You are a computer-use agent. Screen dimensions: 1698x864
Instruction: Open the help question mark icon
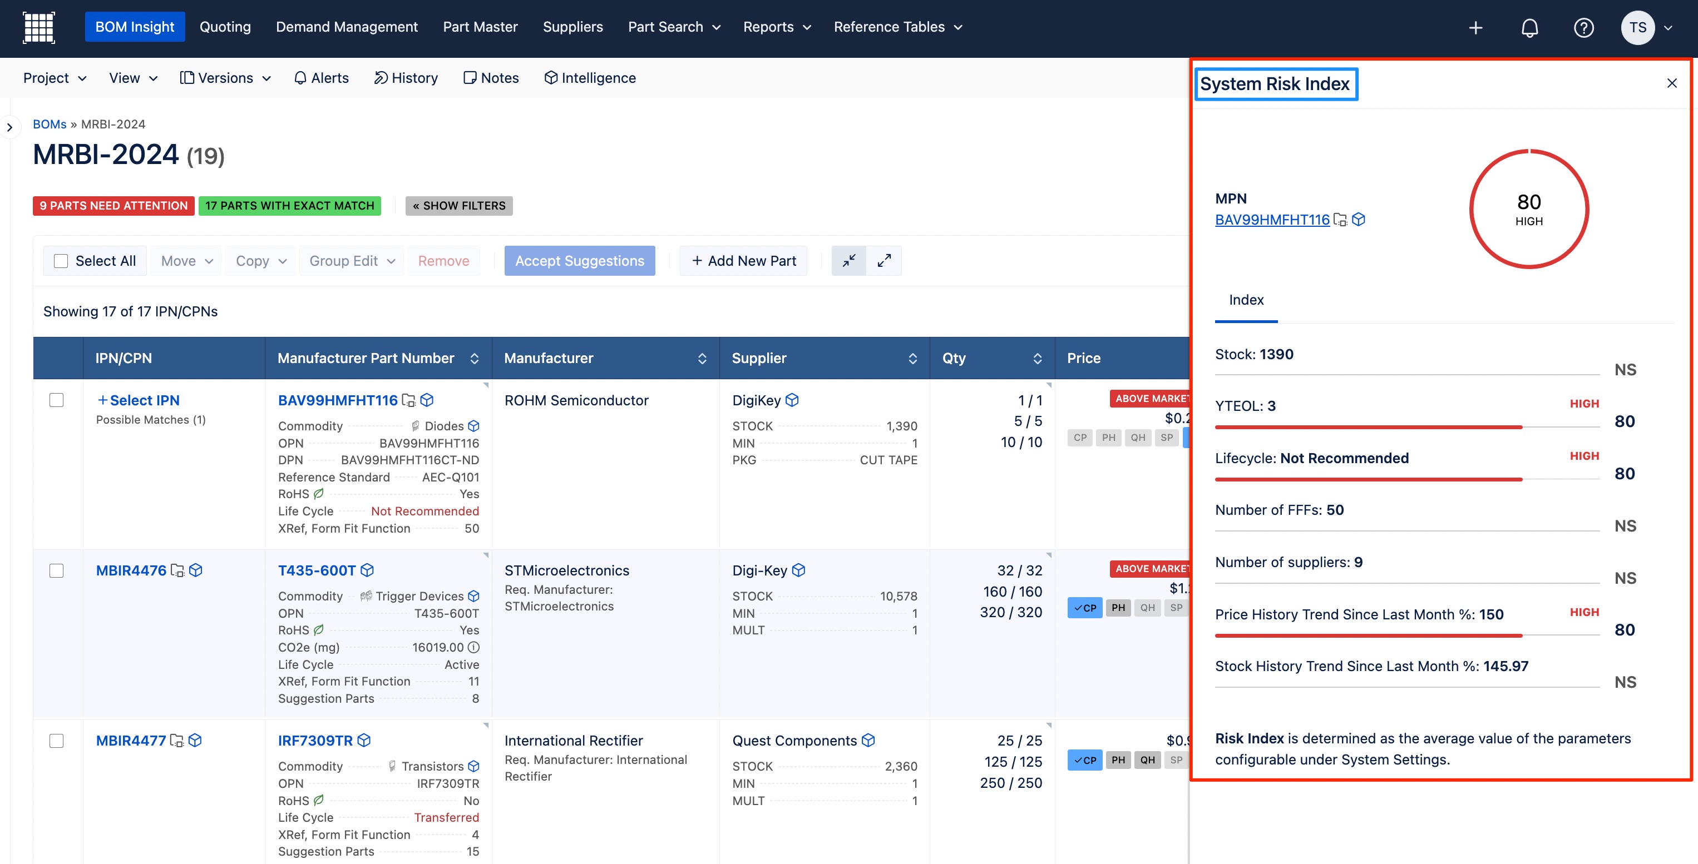point(1583,27)
